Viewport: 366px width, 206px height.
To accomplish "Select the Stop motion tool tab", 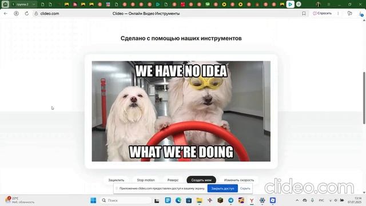I will (146, 180).
